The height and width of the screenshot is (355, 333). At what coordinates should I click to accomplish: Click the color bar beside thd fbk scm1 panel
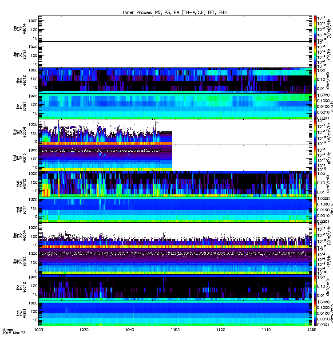tap(315, 209)
